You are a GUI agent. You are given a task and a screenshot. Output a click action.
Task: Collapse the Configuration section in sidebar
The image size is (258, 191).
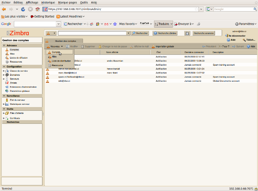[x=4, y=66]
